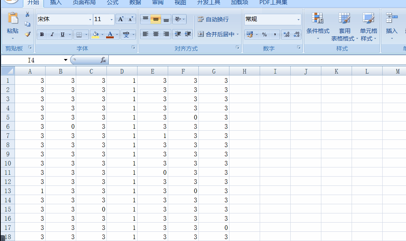
Task: Click the phonetic guide wén icon
Action: coord(126,34)
